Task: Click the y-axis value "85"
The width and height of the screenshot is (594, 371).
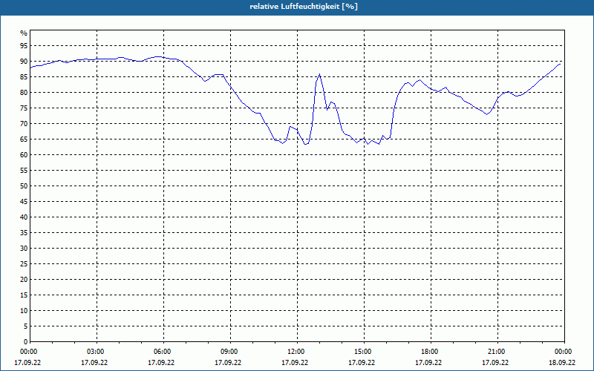Action: click(24, 77)
